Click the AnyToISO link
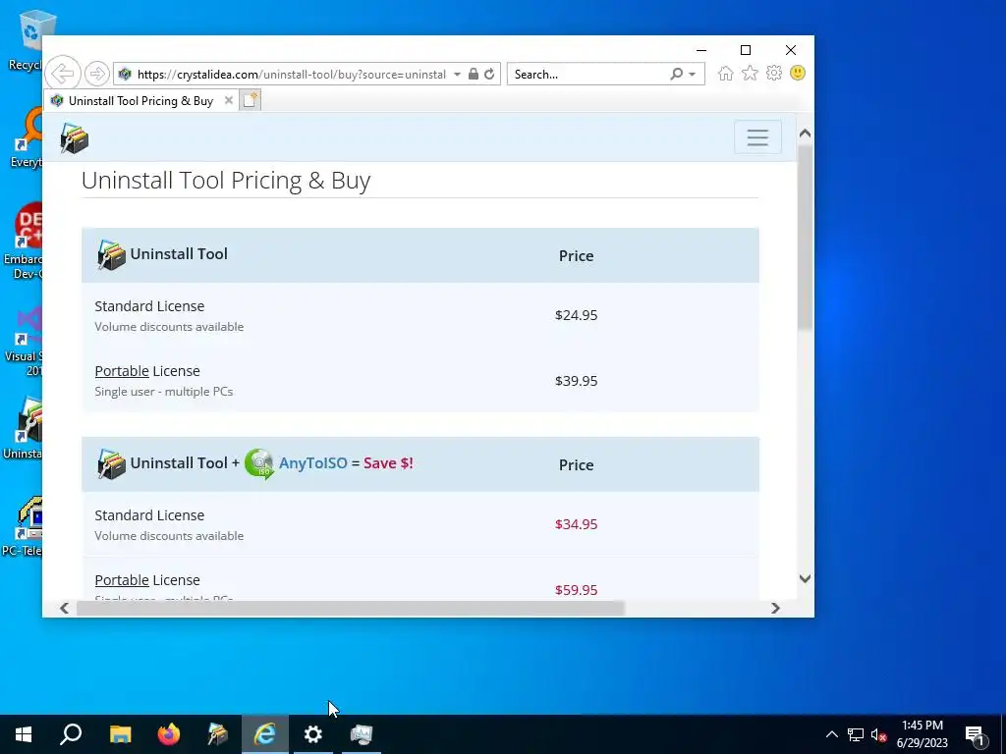 coord(313,463)
